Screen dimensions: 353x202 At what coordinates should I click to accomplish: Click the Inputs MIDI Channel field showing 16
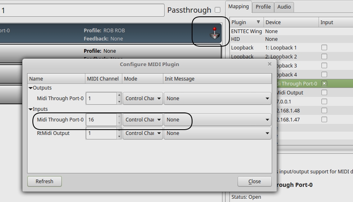[x=101, y=120]
